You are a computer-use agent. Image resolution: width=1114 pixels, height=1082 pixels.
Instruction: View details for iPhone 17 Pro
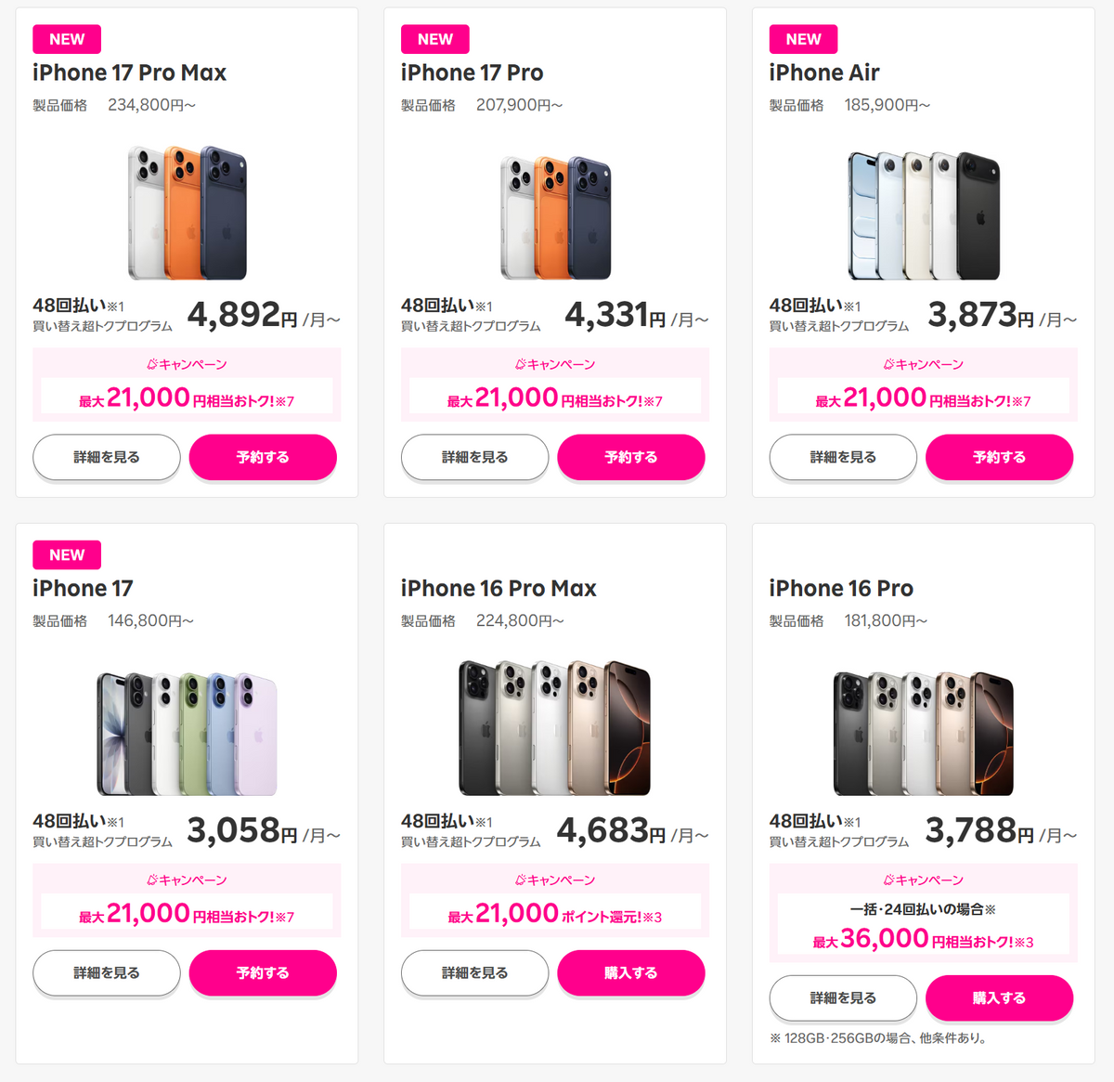click(x=475, y=457)
